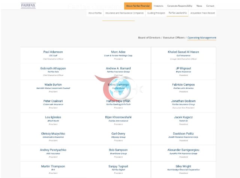Viewport: 240px width, 178px height.
Task: Open the Investors menu item
Action: (158, 6)
